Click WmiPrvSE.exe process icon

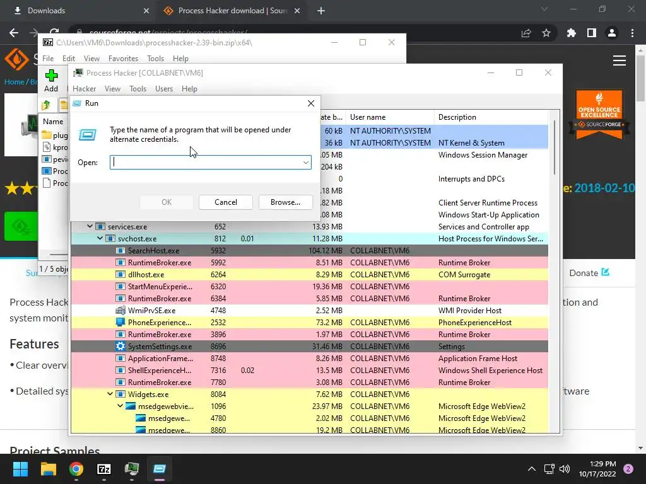point(120,311)
